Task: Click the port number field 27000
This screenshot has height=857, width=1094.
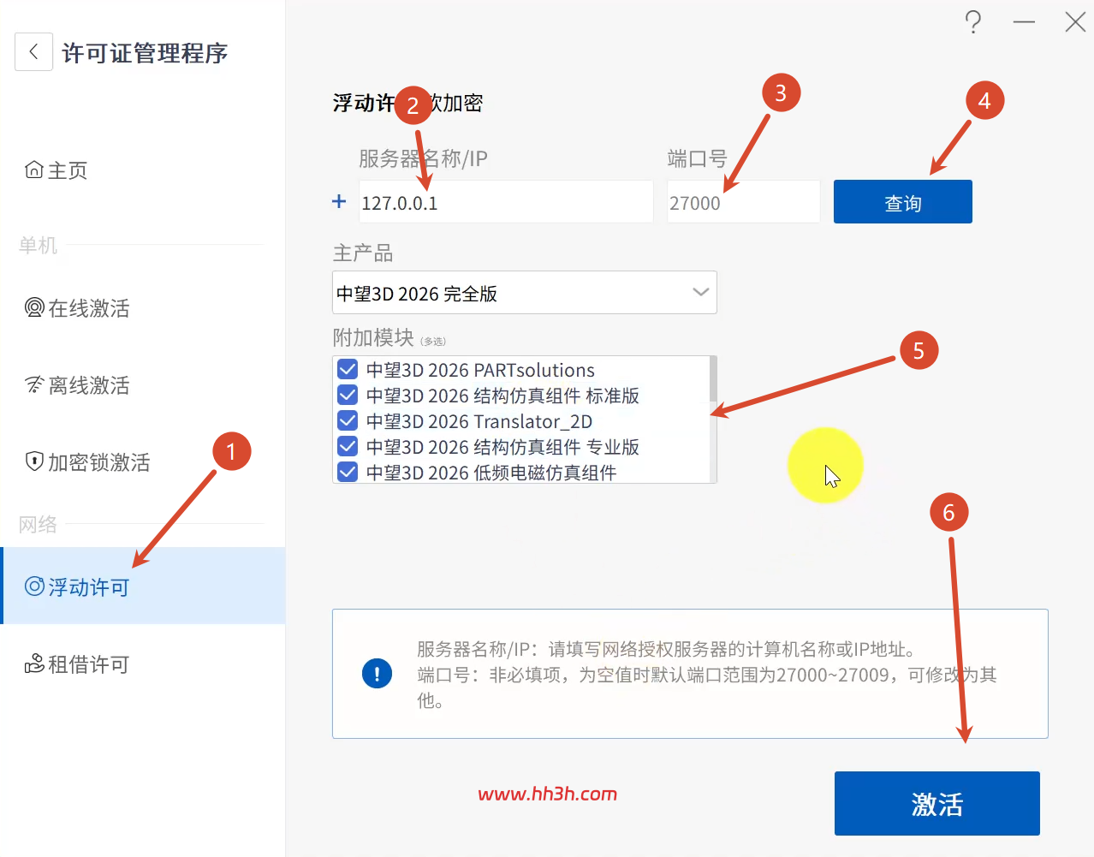Action: click(x=743, y=202)
